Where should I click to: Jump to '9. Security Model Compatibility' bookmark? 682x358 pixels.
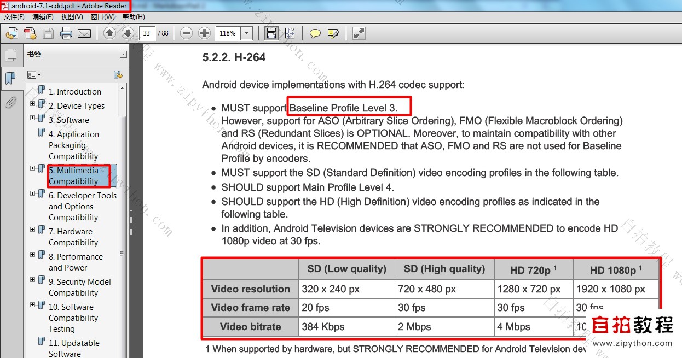[x=80, y=287]
